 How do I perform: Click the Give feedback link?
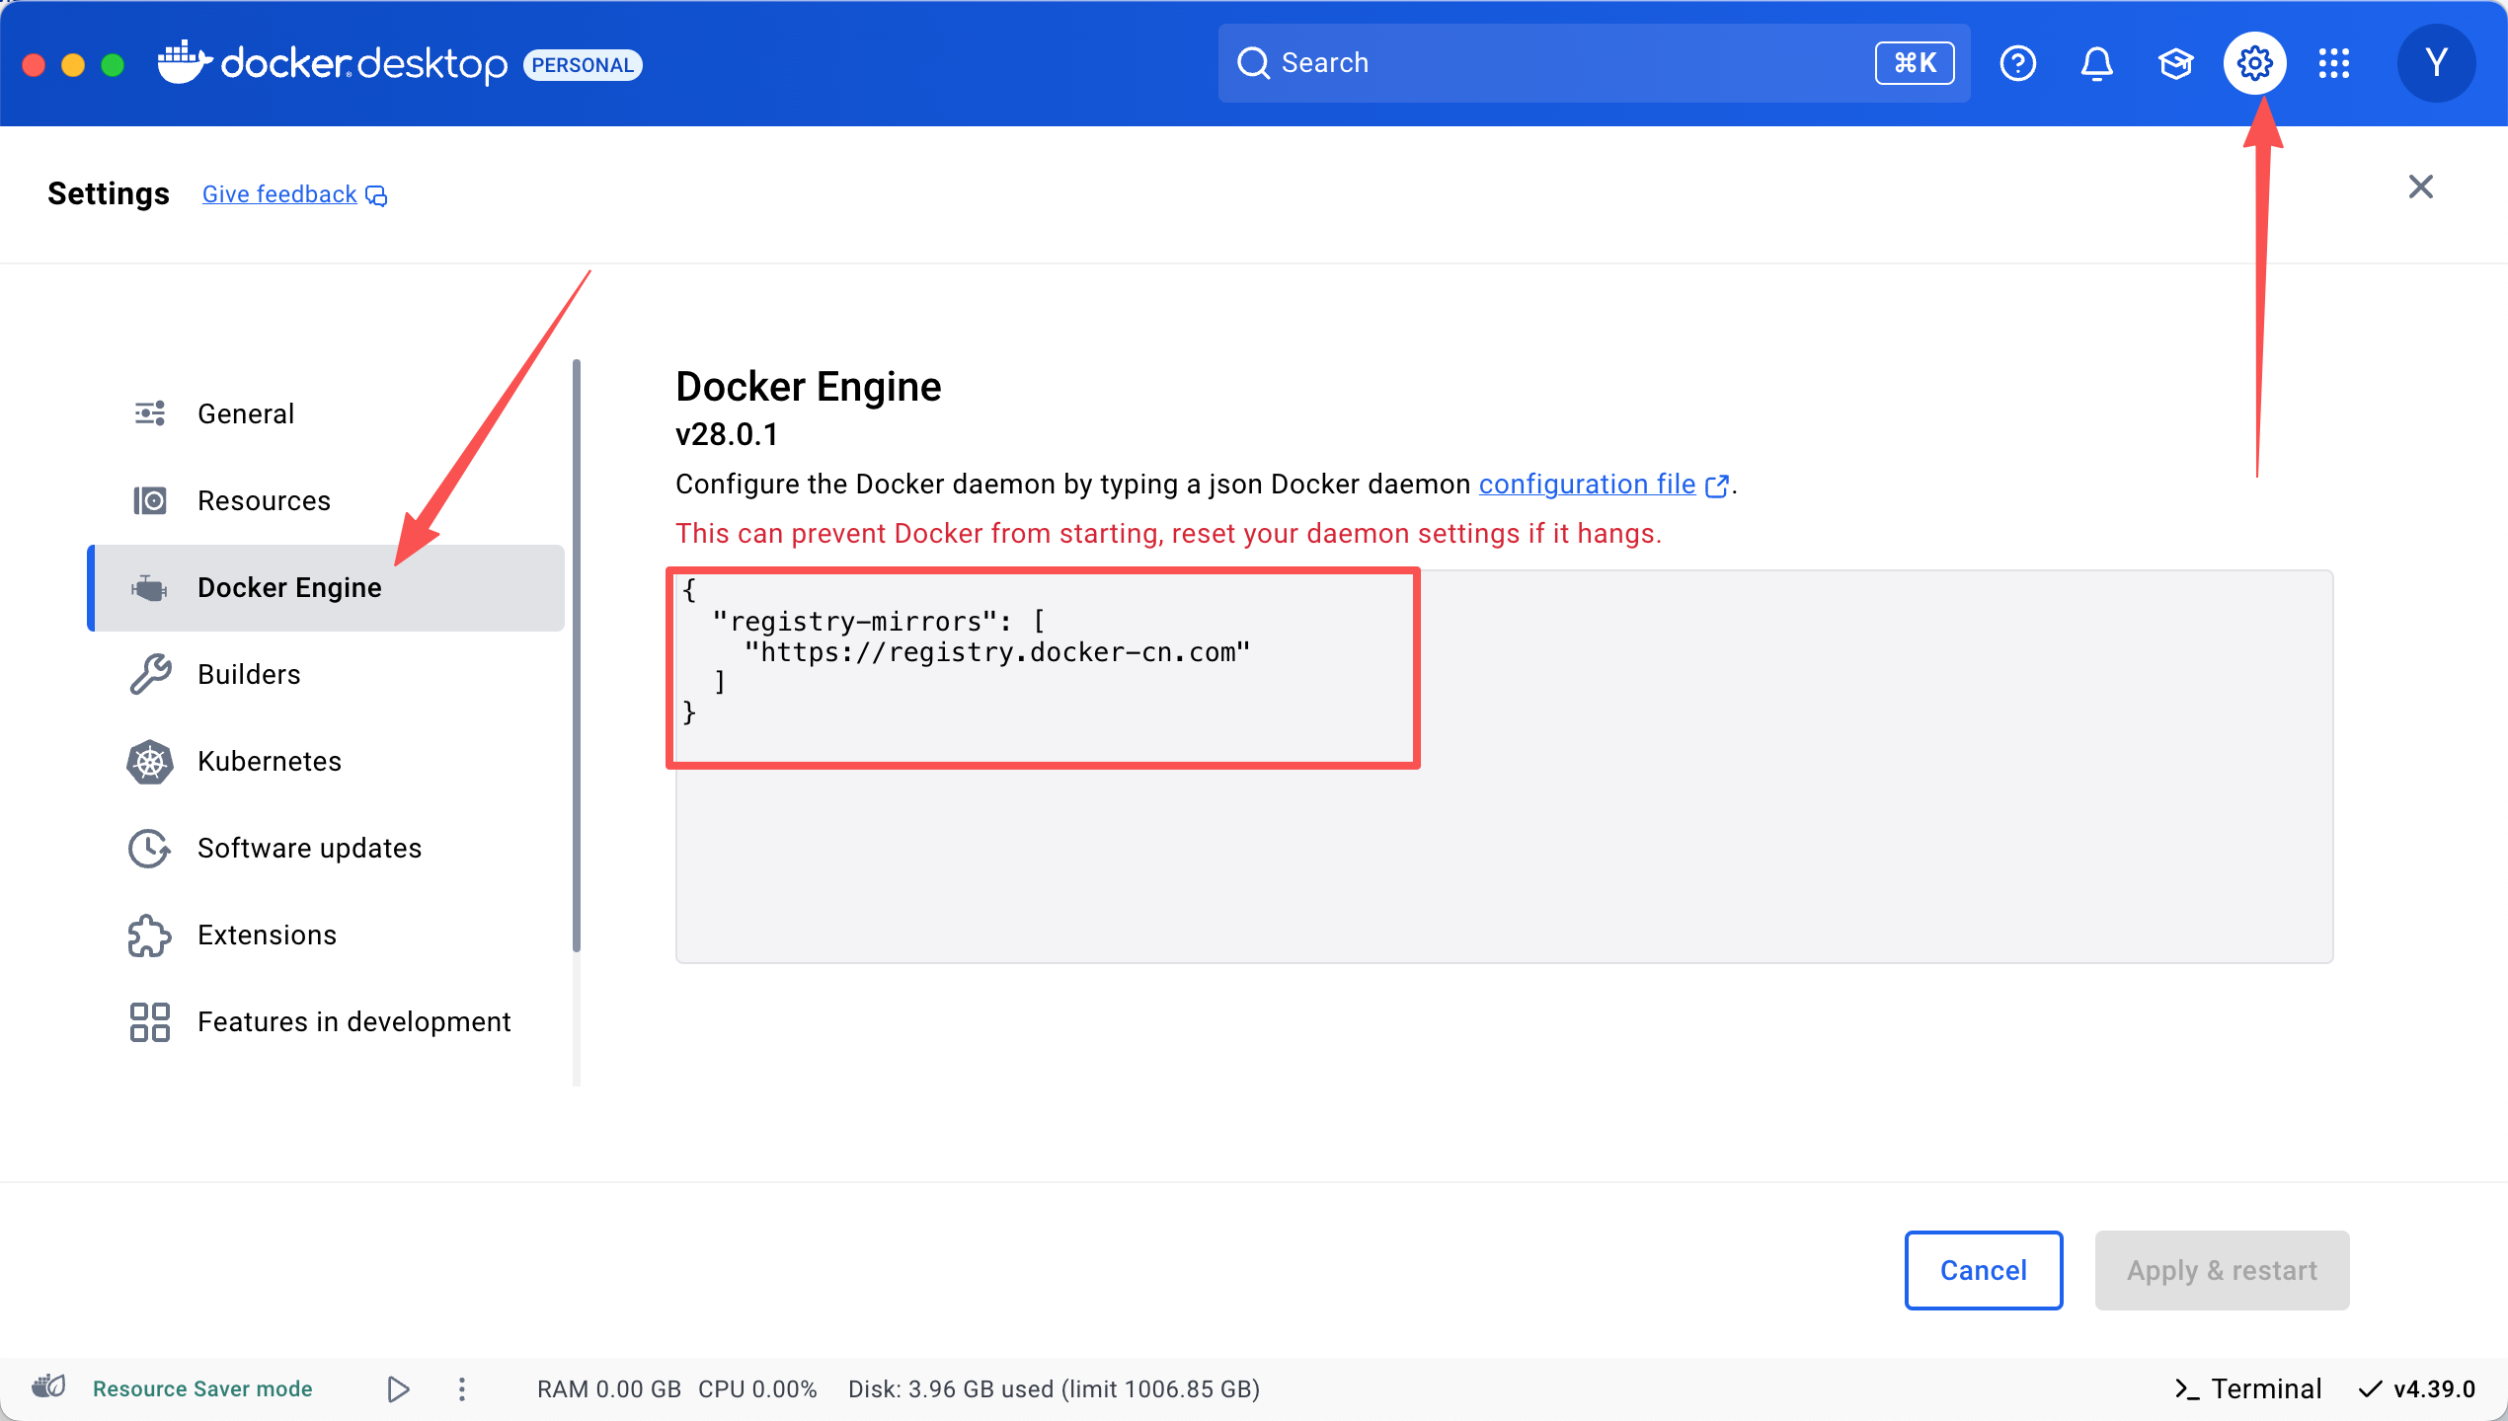click(279, 194)
